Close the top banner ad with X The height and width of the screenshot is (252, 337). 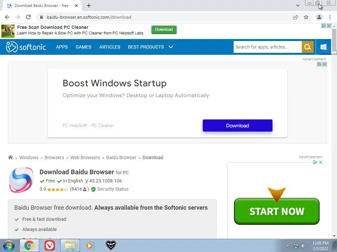click(x=329, y=26)
